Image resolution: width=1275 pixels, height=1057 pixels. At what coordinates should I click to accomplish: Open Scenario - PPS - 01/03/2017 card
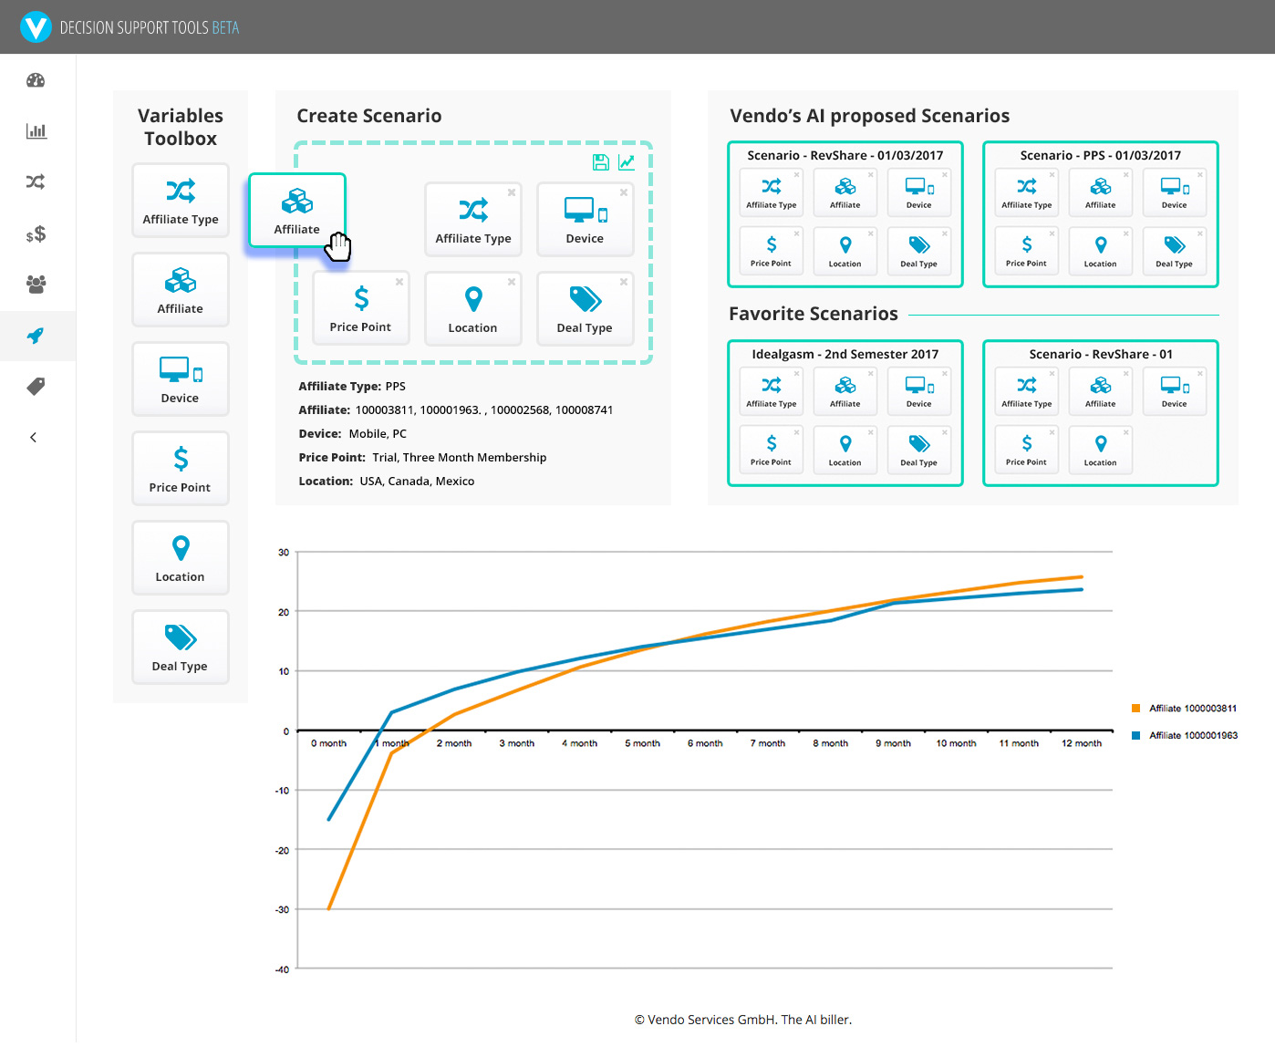coord(1101,214)
